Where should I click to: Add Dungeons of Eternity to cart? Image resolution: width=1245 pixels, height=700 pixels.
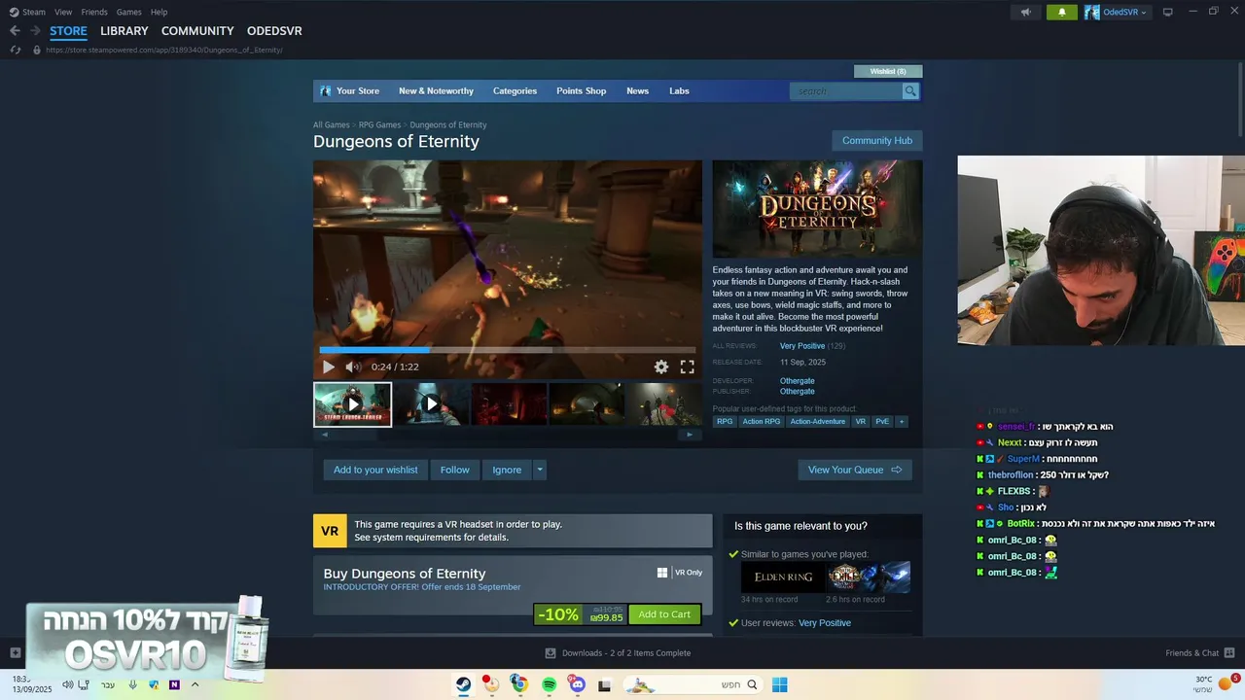tap(664, 614)
